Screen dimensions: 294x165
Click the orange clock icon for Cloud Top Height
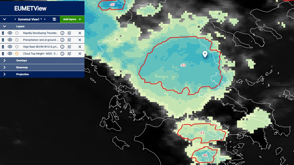coord(17,54)
